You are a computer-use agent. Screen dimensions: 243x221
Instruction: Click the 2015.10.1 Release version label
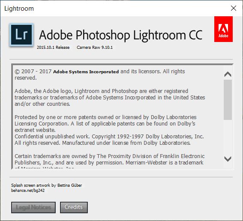tap(53, 48)
